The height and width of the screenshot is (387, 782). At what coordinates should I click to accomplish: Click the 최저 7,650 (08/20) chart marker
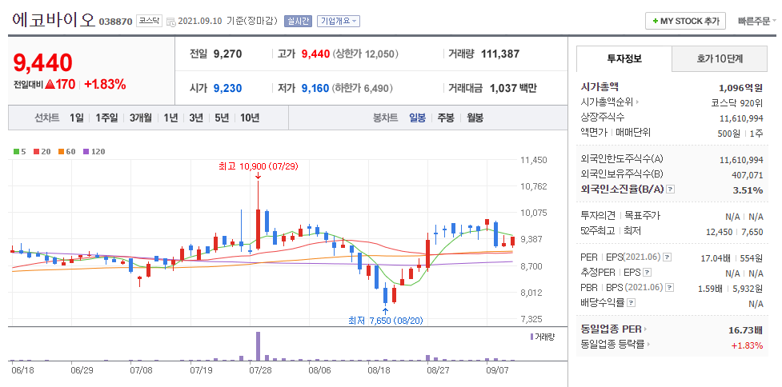[386, 321]
